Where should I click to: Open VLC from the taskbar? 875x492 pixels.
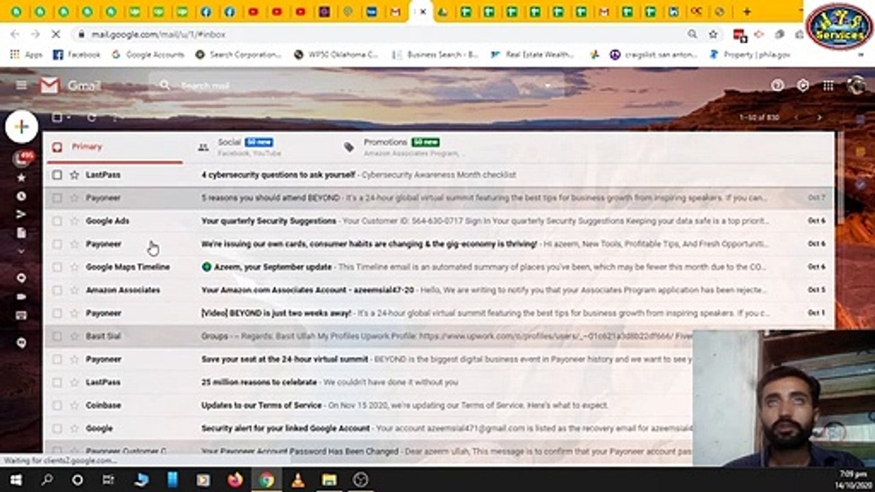click(x=298, y=480)
